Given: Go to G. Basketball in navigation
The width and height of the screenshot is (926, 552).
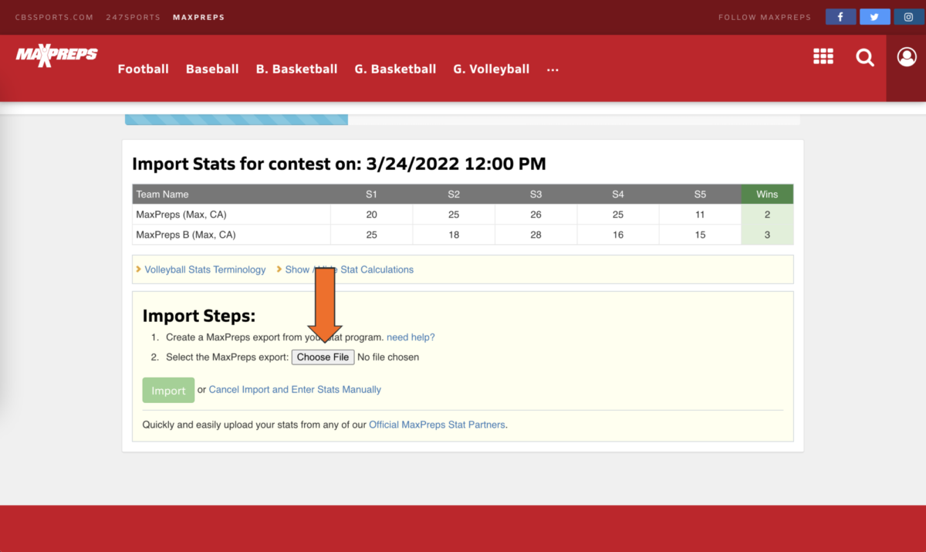Looking at the screenshot, I should click(395, 69).
